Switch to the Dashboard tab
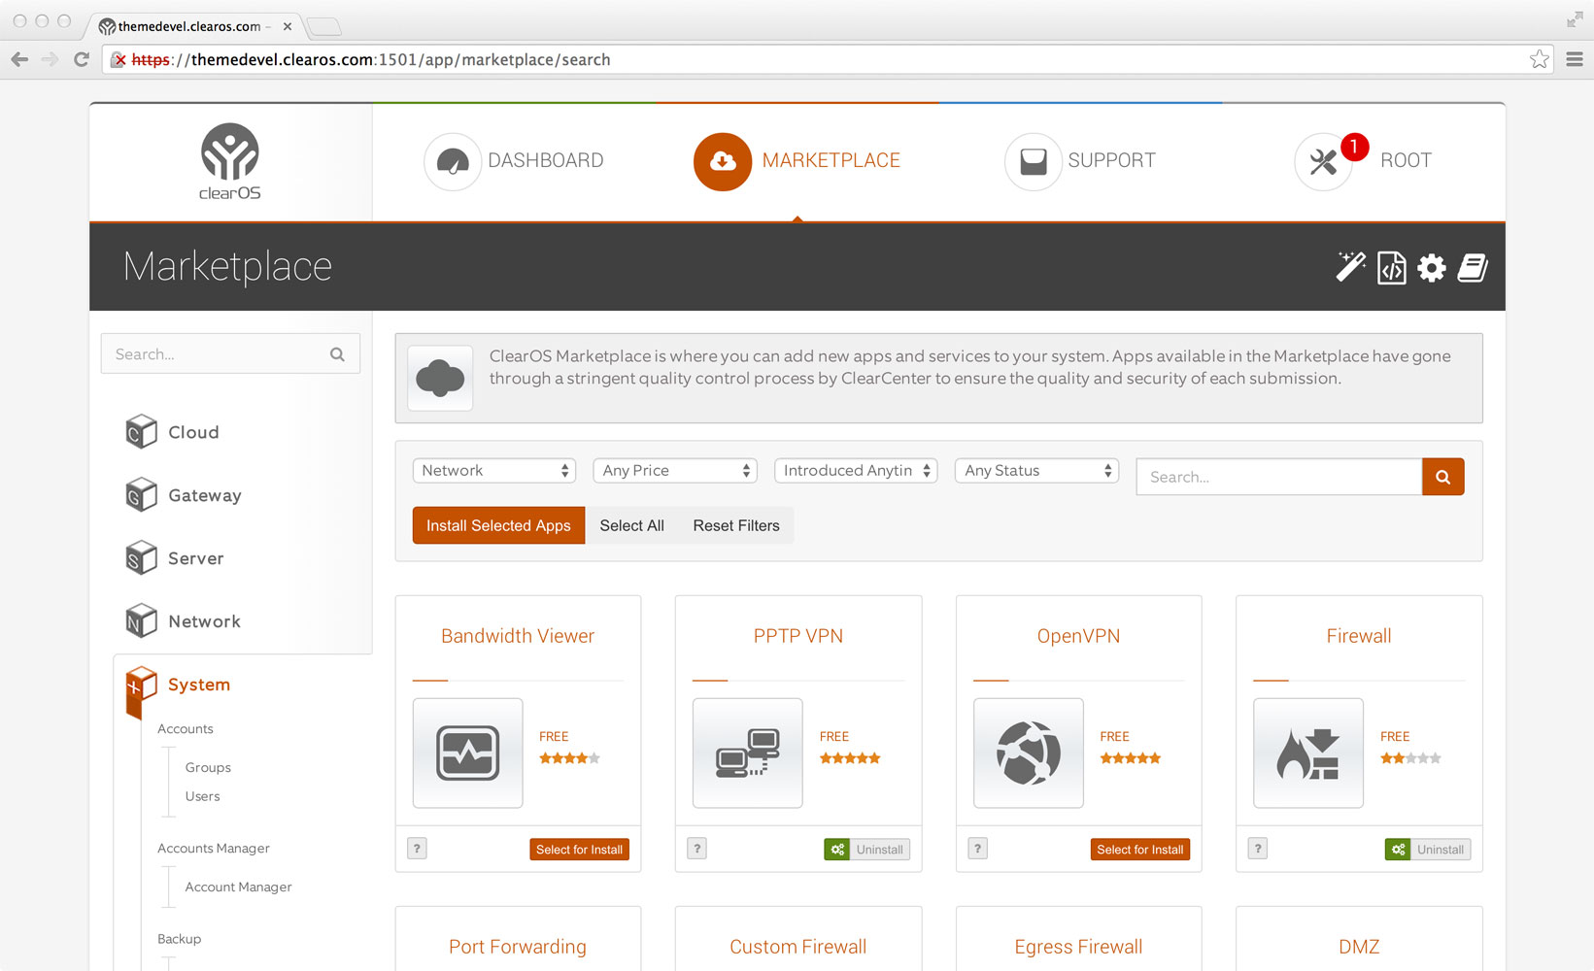Viewport: 1594px width, 971px height. click(514, 161)
